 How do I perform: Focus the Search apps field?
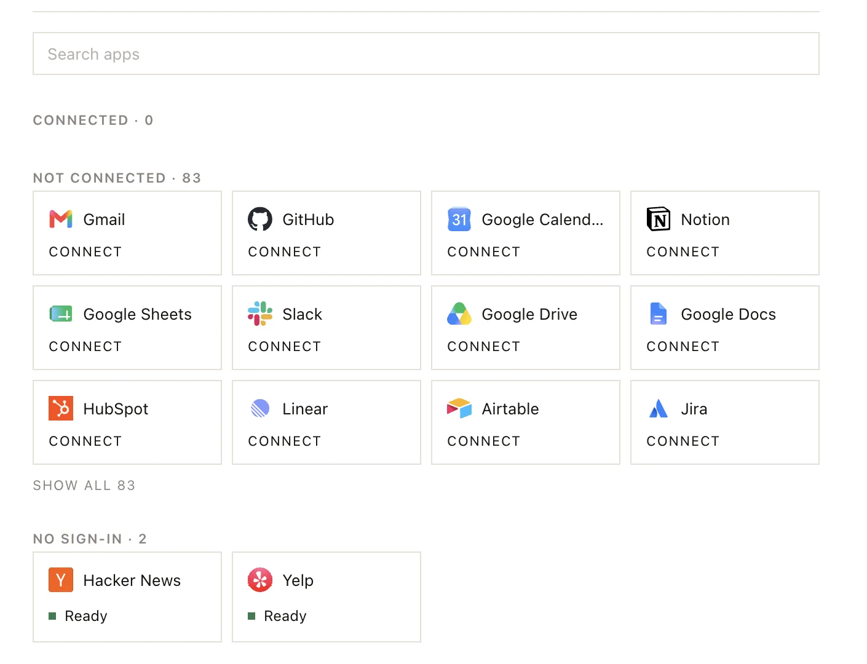[x=426, y=54]
